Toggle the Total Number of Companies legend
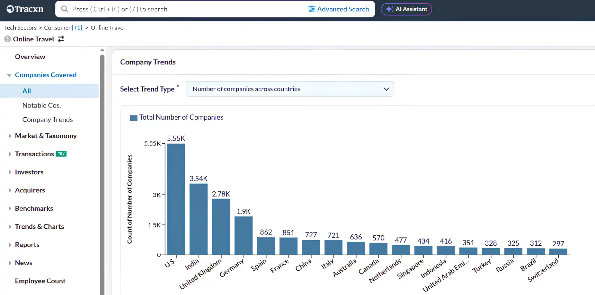Viewport: 595px width, 295px height. 176,117
